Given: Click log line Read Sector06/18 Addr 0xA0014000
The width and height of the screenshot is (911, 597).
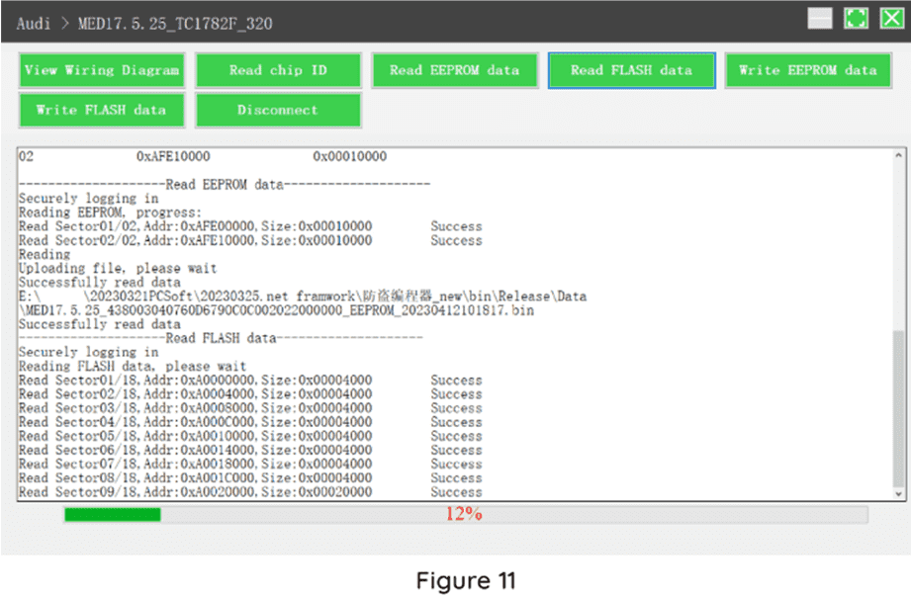Looking at the screenshot, I should 250,450.
